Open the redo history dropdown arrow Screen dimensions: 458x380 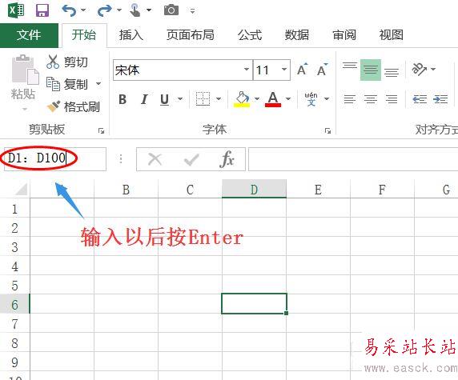(x=119, y=10)
